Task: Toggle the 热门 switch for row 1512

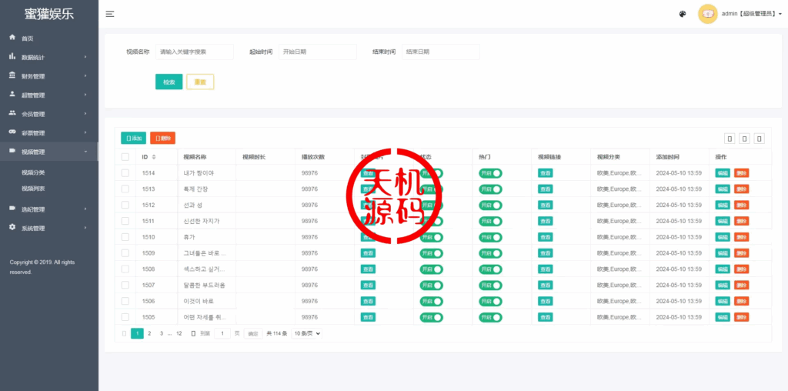Action: [x=489, y=206]
